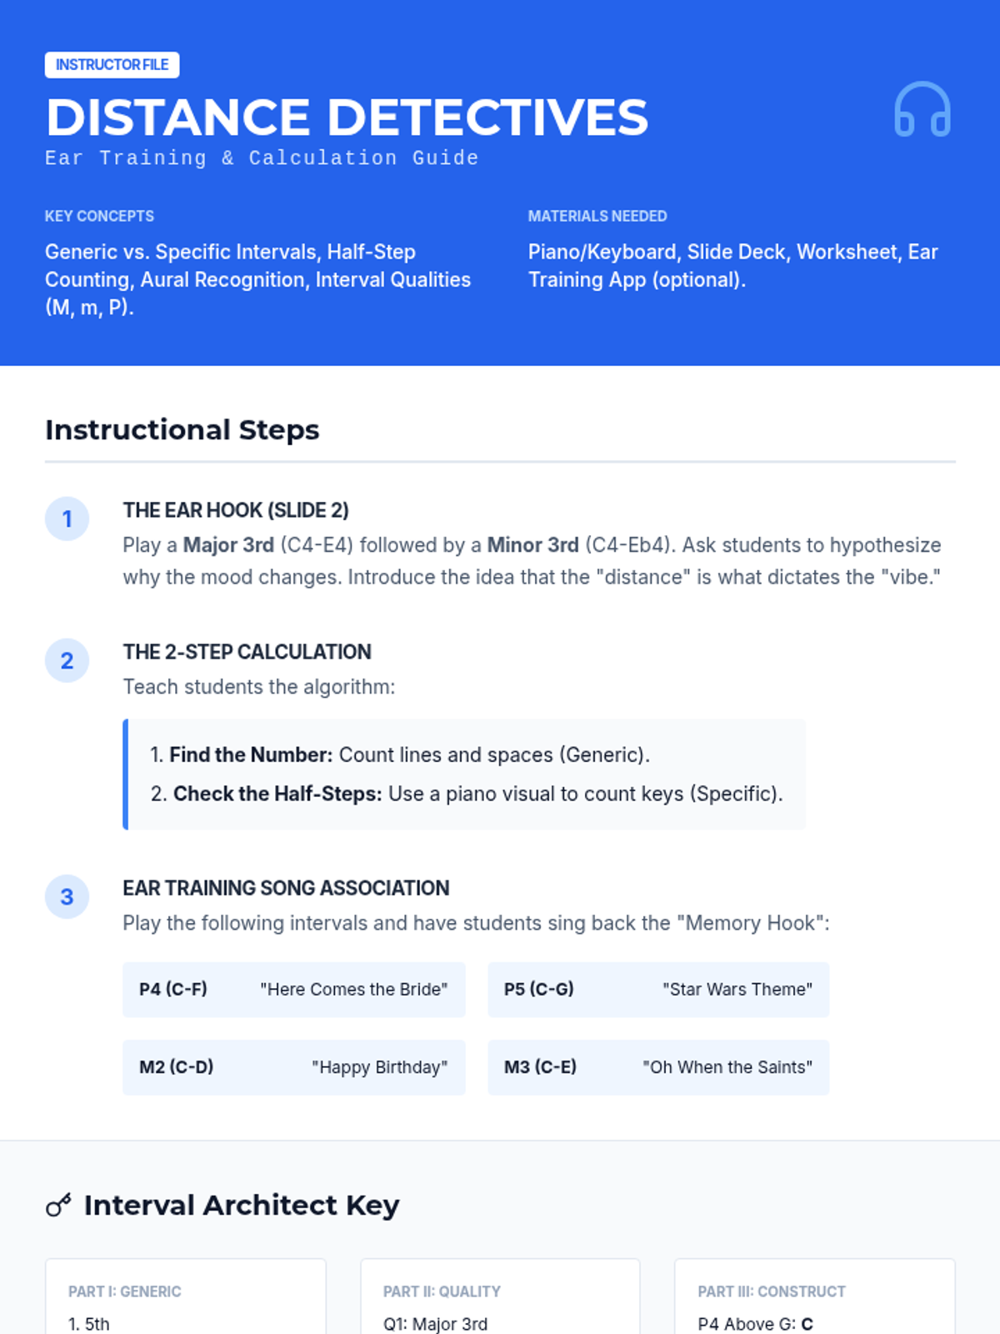Click the step 1 number circle
This screenshot has width=1000, height=1334.
pyautogui.click(x=67, y=519)
